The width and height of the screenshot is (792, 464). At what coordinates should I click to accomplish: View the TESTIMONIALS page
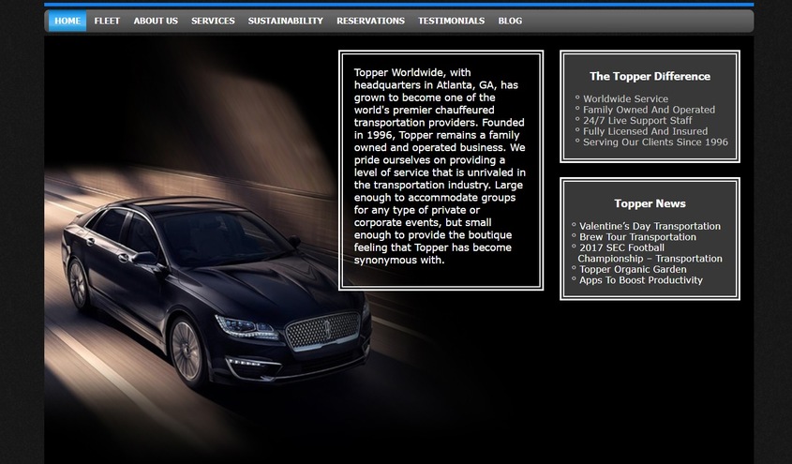coord(451,21)
